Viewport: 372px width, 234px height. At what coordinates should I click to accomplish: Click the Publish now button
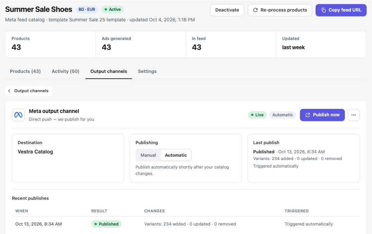click(x=322, y=115)
